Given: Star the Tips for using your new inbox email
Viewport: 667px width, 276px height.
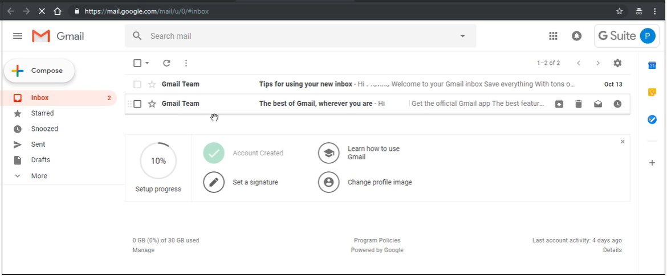Looking at the screenshot, I should [x=152, y=84].
